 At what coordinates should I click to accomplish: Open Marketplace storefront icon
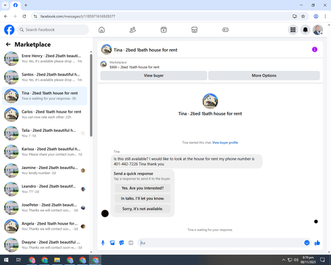tap(195, 30)
